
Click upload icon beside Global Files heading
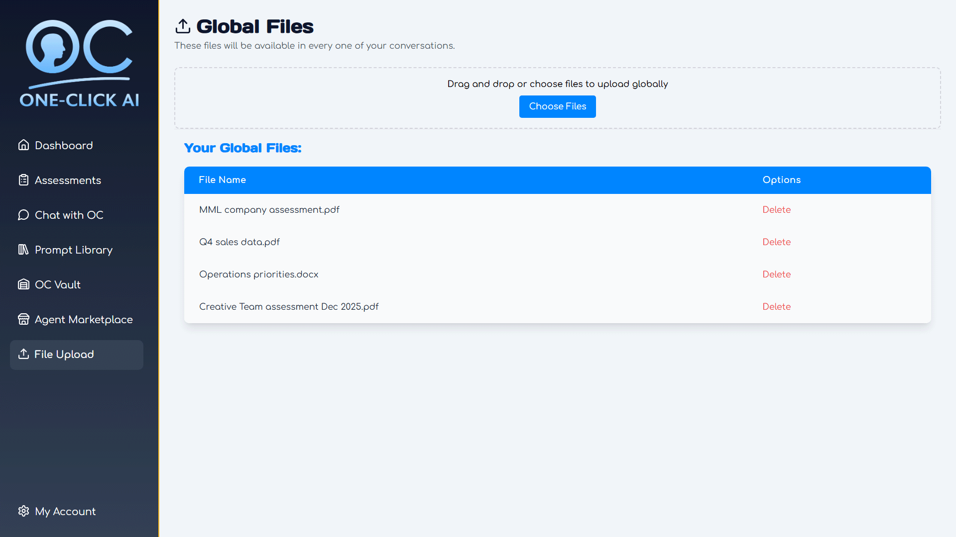click(x=183, y=26)
